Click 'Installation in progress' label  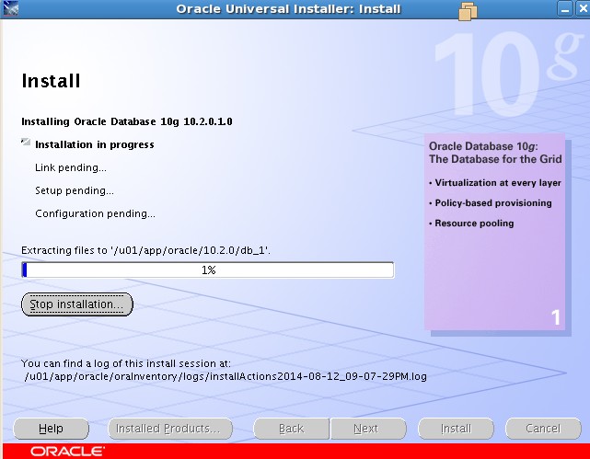coord(95,144)
